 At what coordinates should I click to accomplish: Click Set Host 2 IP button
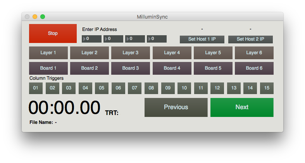(250, 39)
